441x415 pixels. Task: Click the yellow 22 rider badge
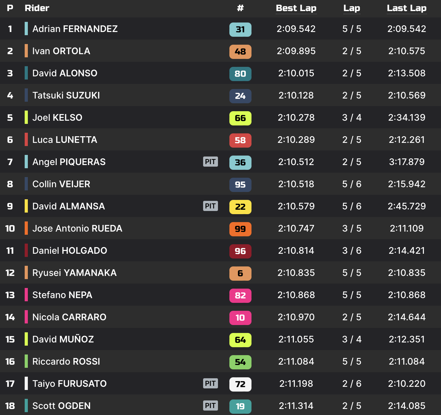tap(240, 207)
